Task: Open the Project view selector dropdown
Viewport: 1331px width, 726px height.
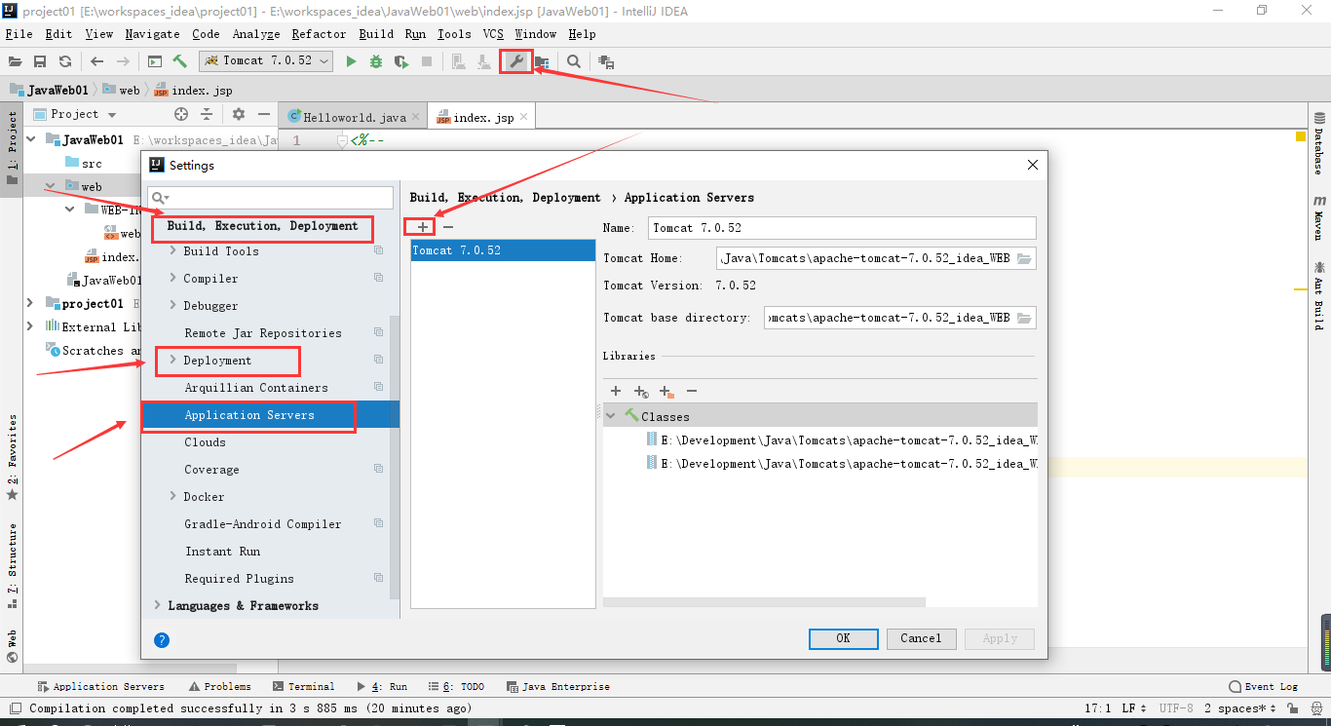Action: (74, 114)
